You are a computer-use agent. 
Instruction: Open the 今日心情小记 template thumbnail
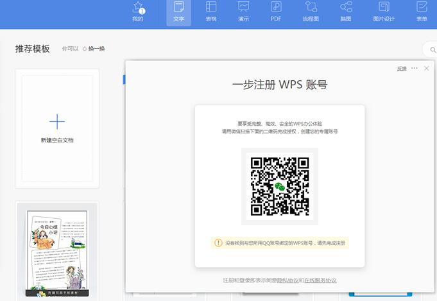[57, 254]
